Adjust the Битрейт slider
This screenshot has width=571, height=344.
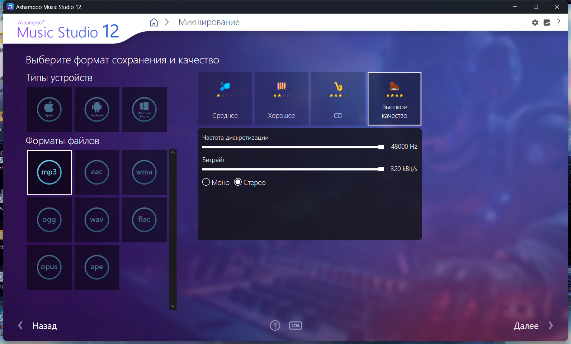click(x=293, y=169)
